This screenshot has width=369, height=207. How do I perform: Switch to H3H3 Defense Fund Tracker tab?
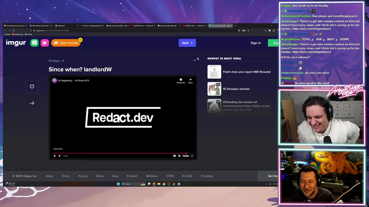(x=40, y=26)
